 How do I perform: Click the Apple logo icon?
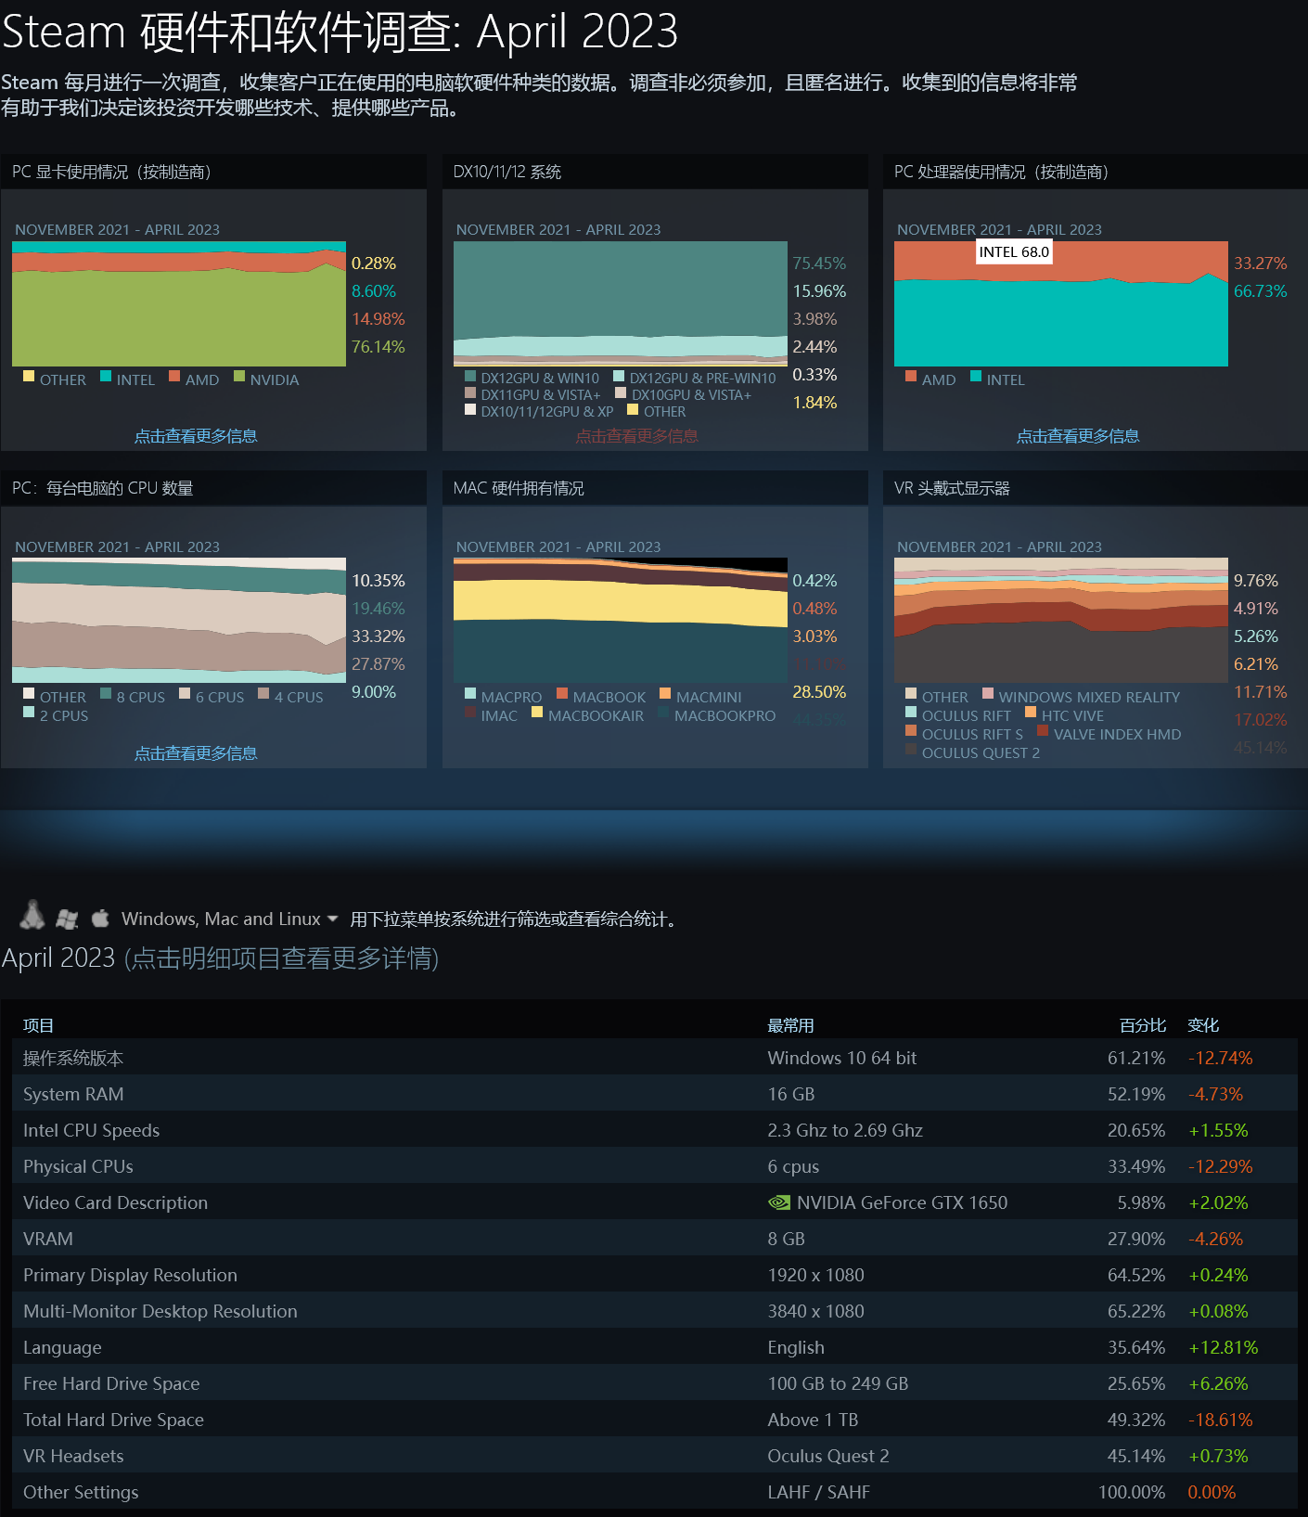[x=100, y=919]
